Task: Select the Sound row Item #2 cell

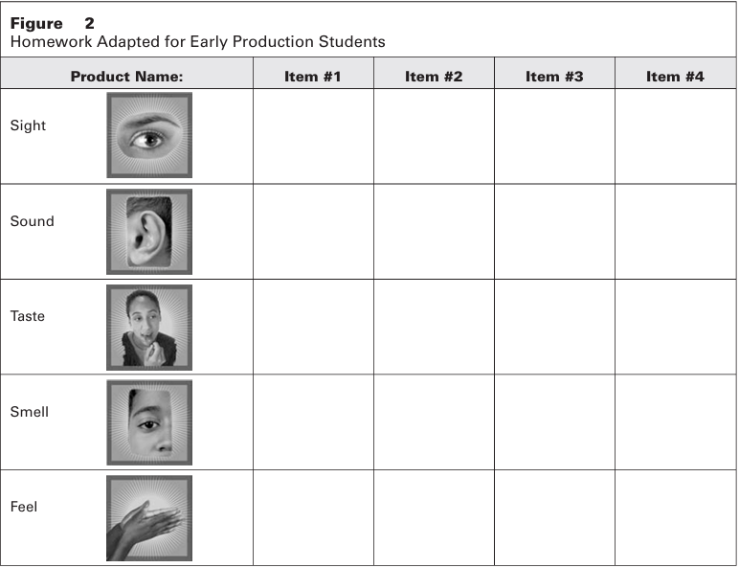Action: point(434,231)
